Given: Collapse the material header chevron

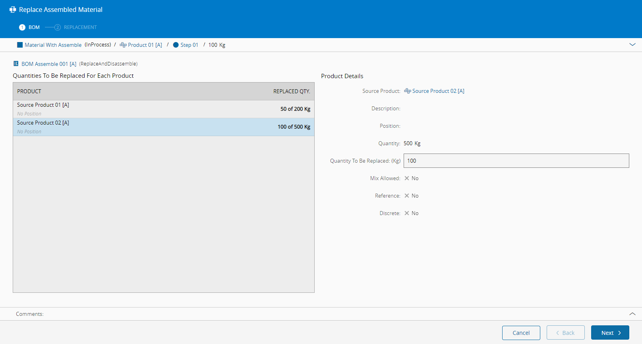Looking at the screenshot, I should tap(632, 44).
